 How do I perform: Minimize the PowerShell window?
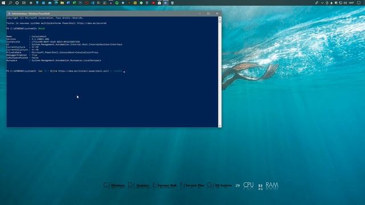[200, 14]
